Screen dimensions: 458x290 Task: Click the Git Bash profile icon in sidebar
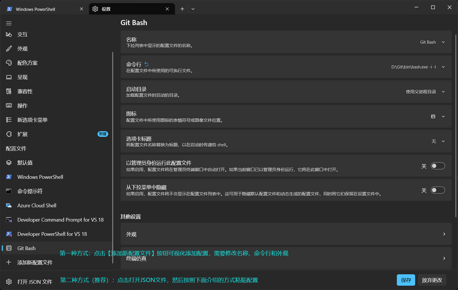tap(9, 248)
